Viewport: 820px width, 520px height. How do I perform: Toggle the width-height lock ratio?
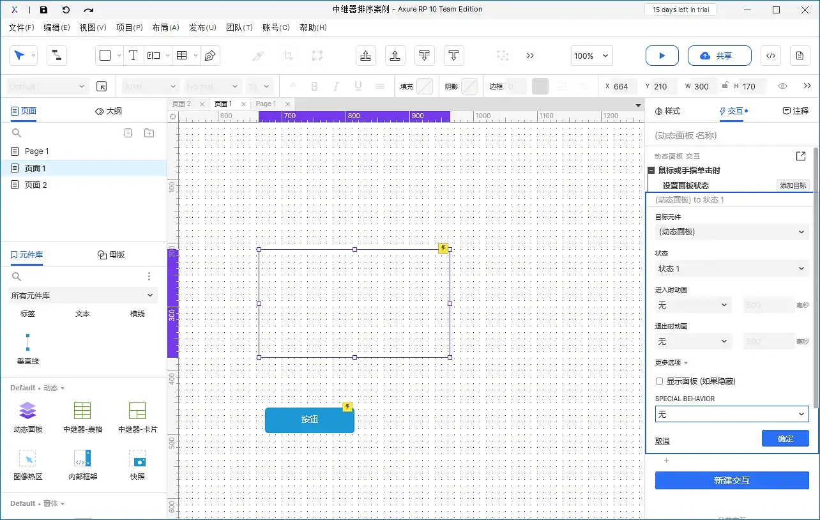pos(725,86)
